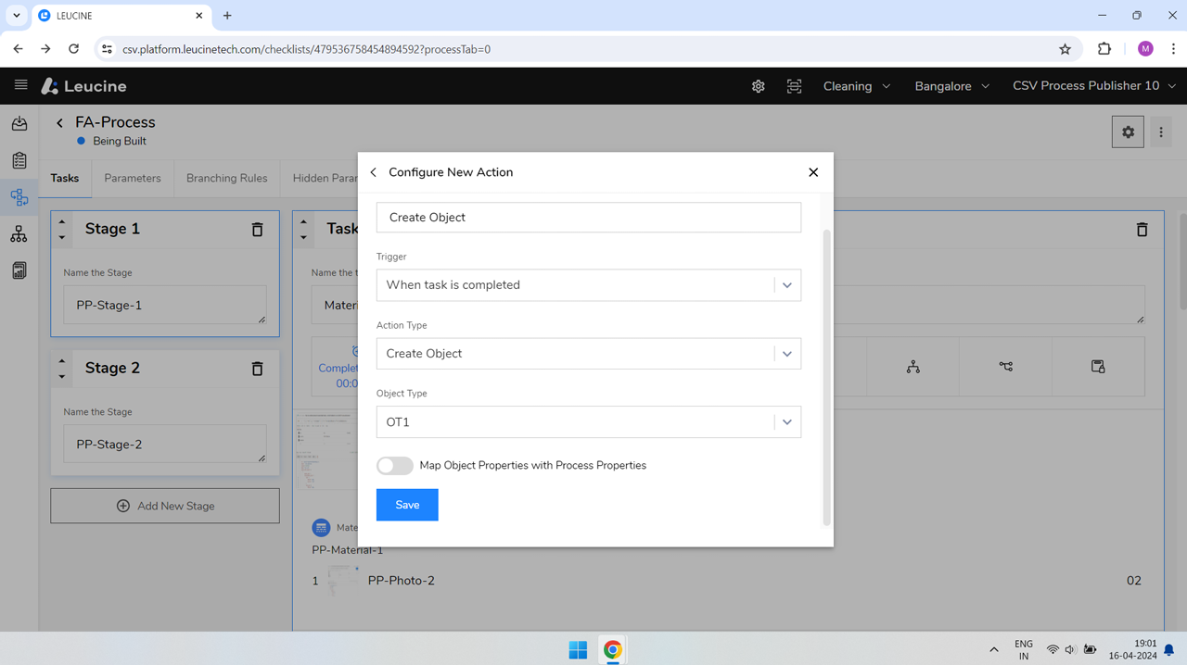
Task: Open the Object Type OT1 dropdown
Action: click(589, 422)
